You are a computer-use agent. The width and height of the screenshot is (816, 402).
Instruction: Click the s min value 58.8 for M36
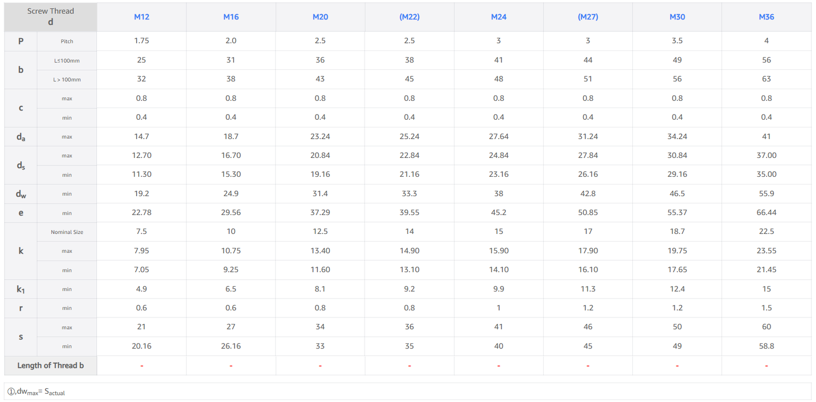766,346
